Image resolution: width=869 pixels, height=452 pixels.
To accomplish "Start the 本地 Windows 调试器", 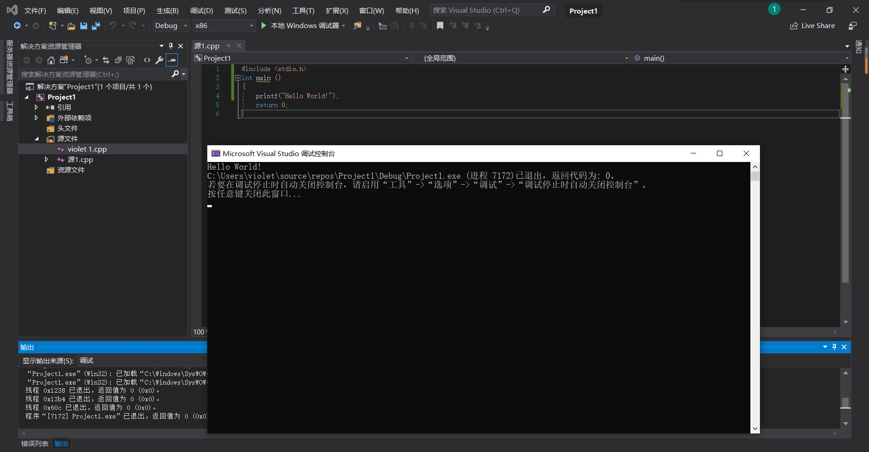I will tap(301, 26).
